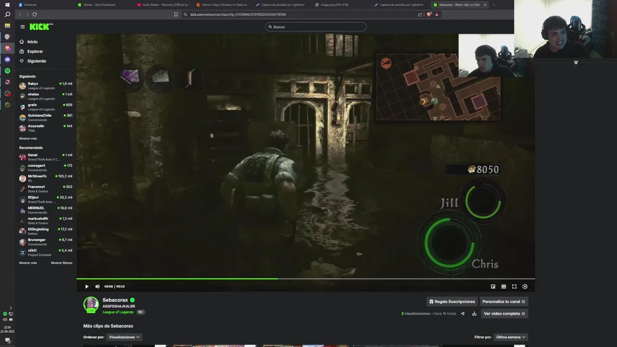Open Azazzelin channel in the sidebar

pos(46,128)
